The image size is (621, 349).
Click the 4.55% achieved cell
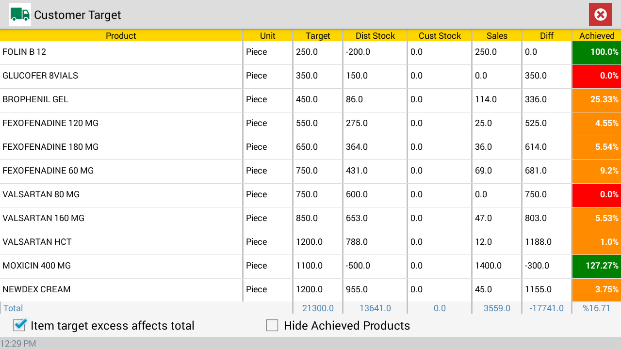tap(597, 124)
